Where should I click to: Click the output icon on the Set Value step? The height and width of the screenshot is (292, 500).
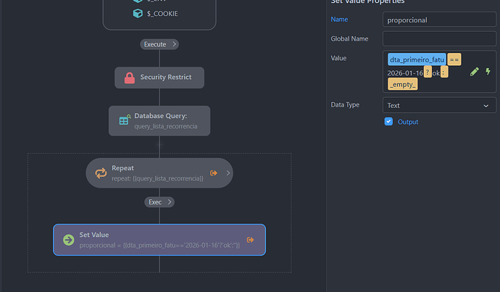point(250,240)
